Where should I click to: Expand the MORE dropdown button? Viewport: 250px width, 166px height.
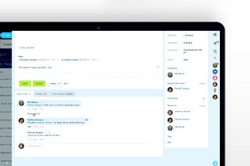(55, 83)
